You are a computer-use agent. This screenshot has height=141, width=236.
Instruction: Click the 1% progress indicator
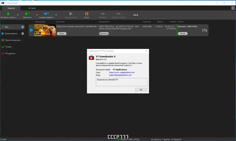pyautogui.click(x=204, y=30)
